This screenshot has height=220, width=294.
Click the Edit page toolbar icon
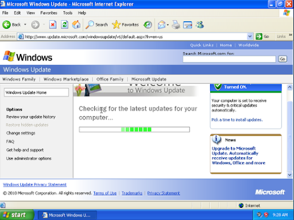pyautogui.click(x=188, y=25)
